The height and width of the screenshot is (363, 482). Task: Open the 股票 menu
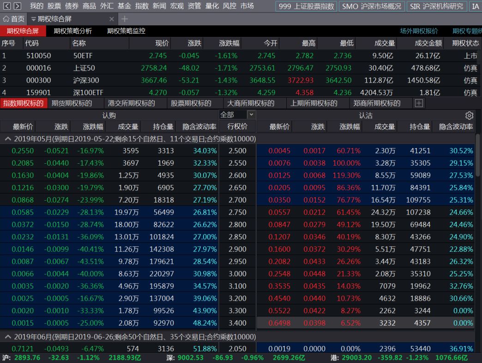(54, 6)
